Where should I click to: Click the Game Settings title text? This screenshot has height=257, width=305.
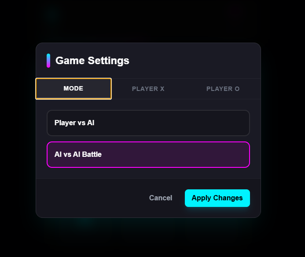pyautogui.click(x=92, y=61)
